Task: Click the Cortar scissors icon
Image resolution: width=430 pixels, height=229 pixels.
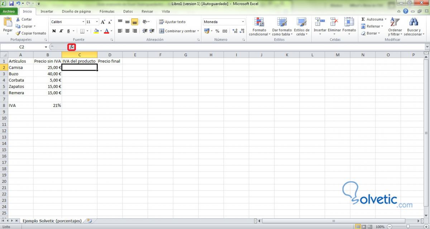Action: [x=18, y=19]
